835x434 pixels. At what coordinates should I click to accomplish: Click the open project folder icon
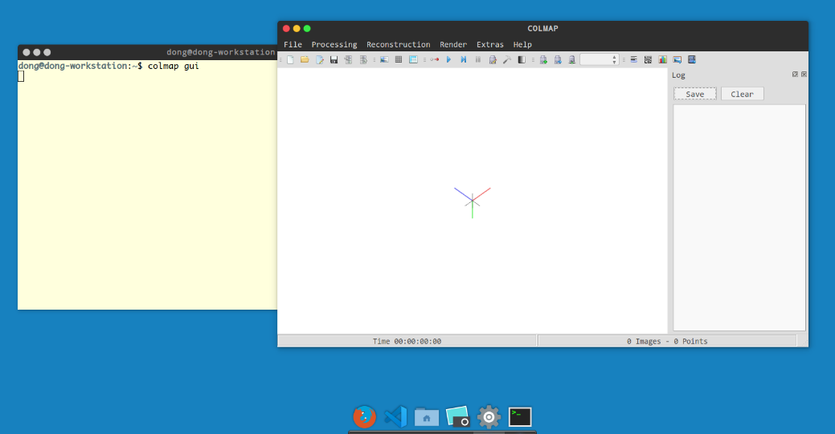pos(305,59)
